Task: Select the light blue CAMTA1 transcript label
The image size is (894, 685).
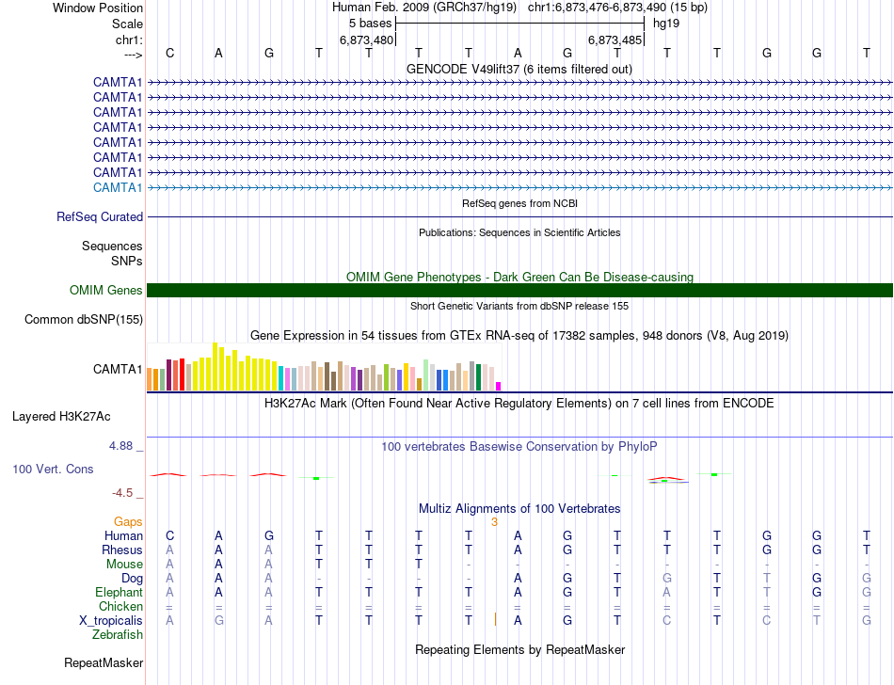Action: pyautogui.click(x=118, y=187)
